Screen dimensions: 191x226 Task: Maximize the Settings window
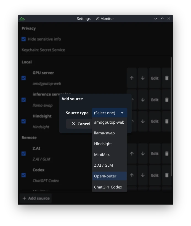pos(162,18)
